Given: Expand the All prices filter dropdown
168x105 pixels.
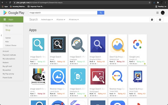Looking at the screenshot, I should (61, 20).
